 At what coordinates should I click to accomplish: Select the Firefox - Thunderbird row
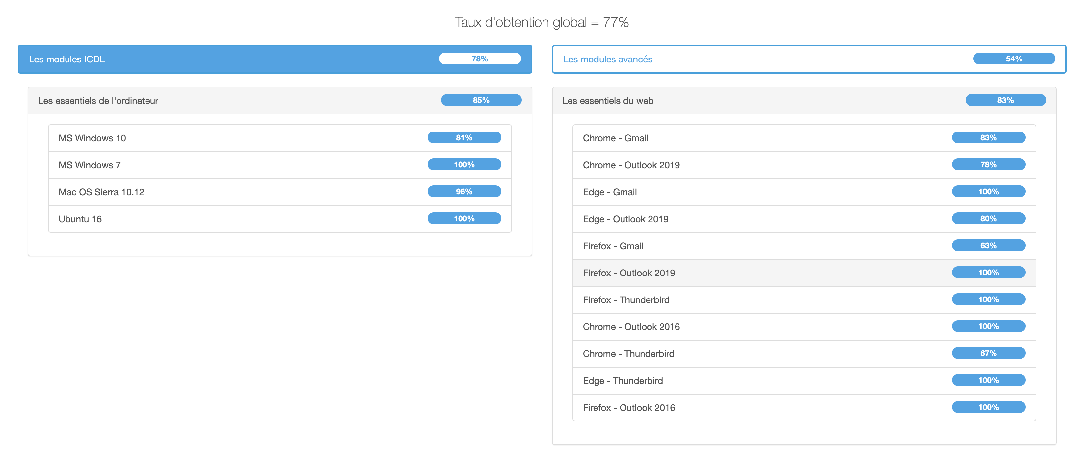(626, 300)
